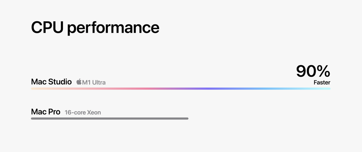Click the "CPU performance" heading

pos(95,27)
